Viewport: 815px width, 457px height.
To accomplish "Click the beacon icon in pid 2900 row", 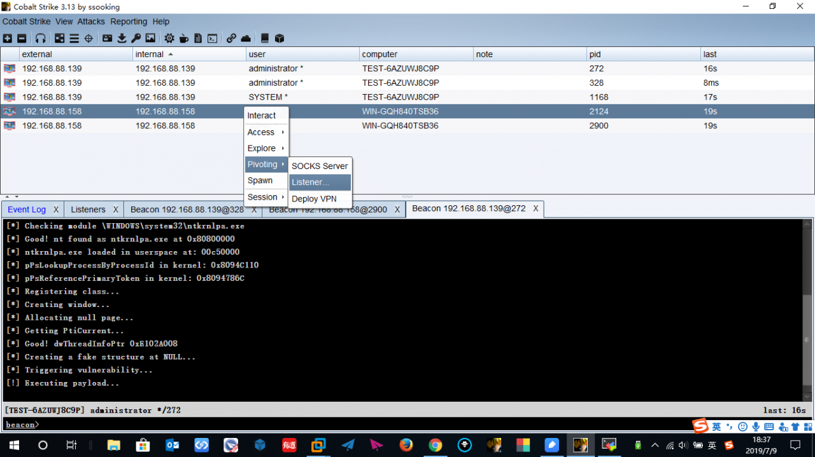I will pyautogui.click(x=10, y=126).
